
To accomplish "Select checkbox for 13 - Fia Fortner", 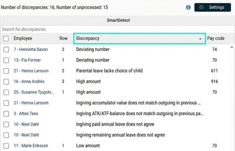I will (6, 60).
